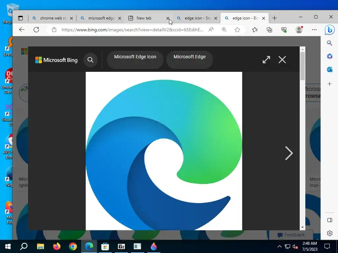Show hidden system tray icons
Viewport: 338px width, 253px height.
pyautogui.click(x=279, y=246)
